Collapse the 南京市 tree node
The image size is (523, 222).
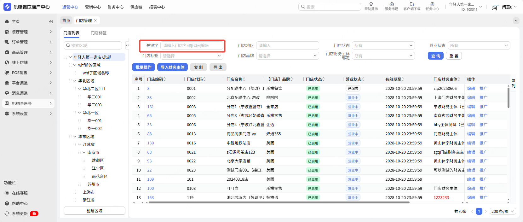pyautogui.click(x=84, y=153)
